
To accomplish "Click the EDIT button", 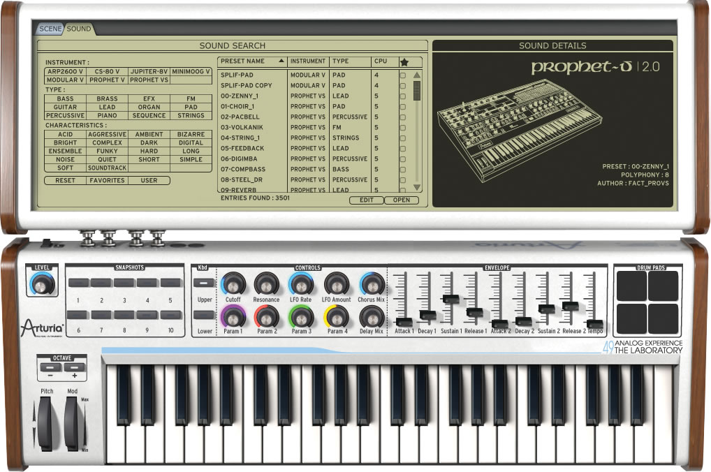I will click(x=367, y=200).
